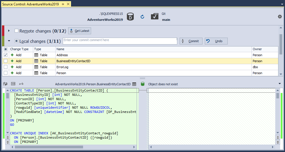Open the window dropdown arrow at the top-right corner

(282, 4)
